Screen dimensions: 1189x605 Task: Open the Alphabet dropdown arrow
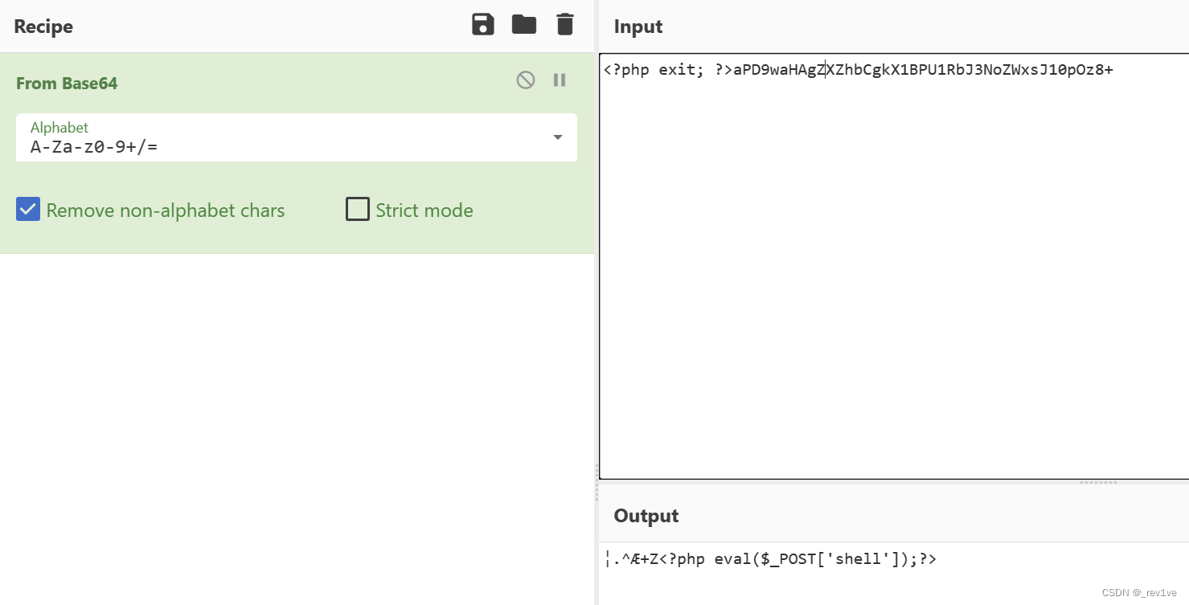[558, 137]
